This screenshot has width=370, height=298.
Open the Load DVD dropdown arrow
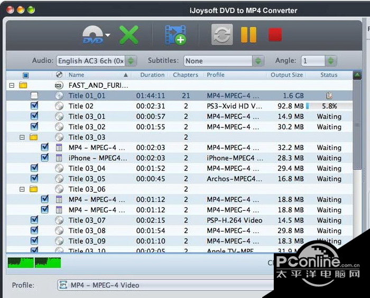click(x=108, y=35)
